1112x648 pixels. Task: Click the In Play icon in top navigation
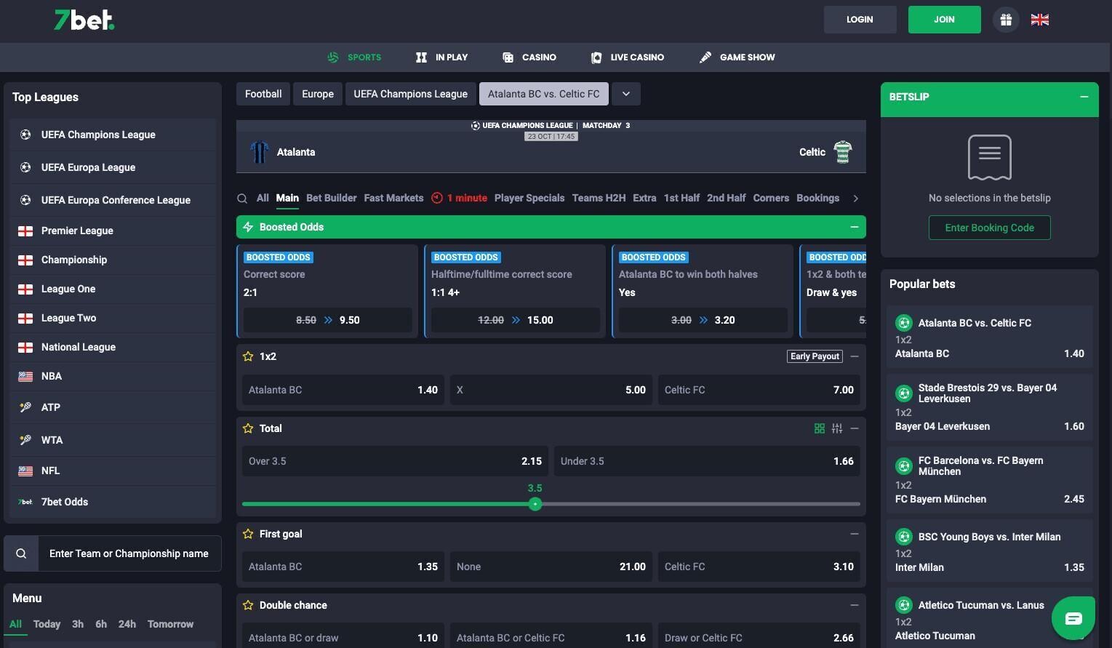421,57
